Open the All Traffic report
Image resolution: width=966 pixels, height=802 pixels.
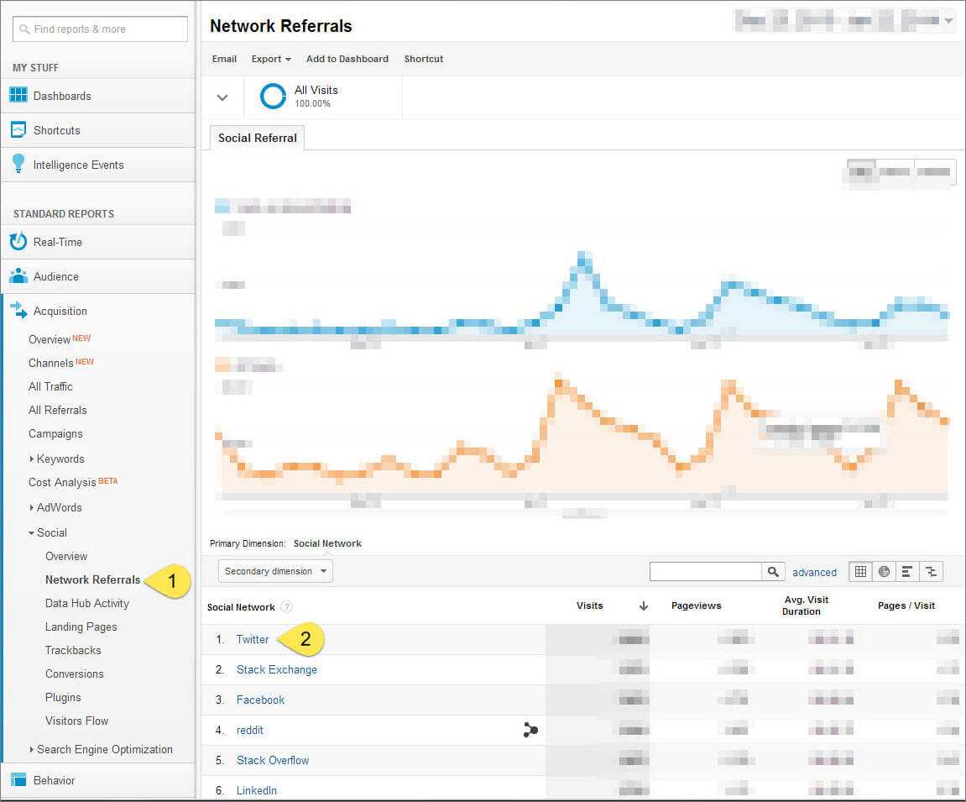pyautogui.click(x=50, y=386)
